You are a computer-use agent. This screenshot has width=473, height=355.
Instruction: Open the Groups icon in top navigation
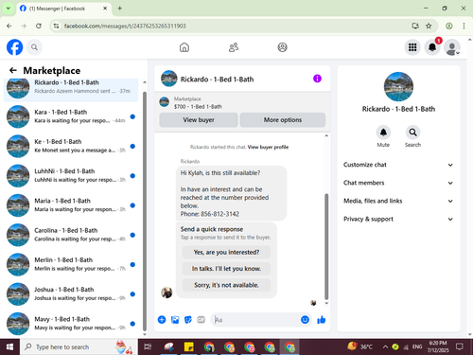(x=282, y=47)
